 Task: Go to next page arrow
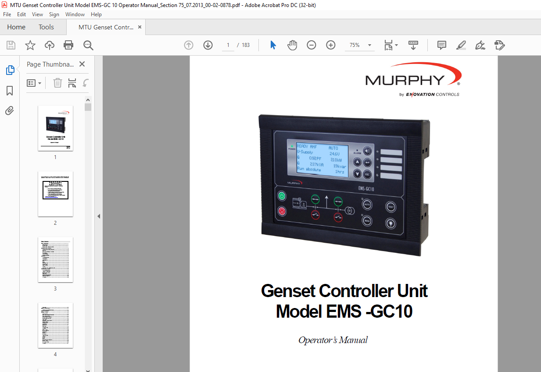coord(208,45)
